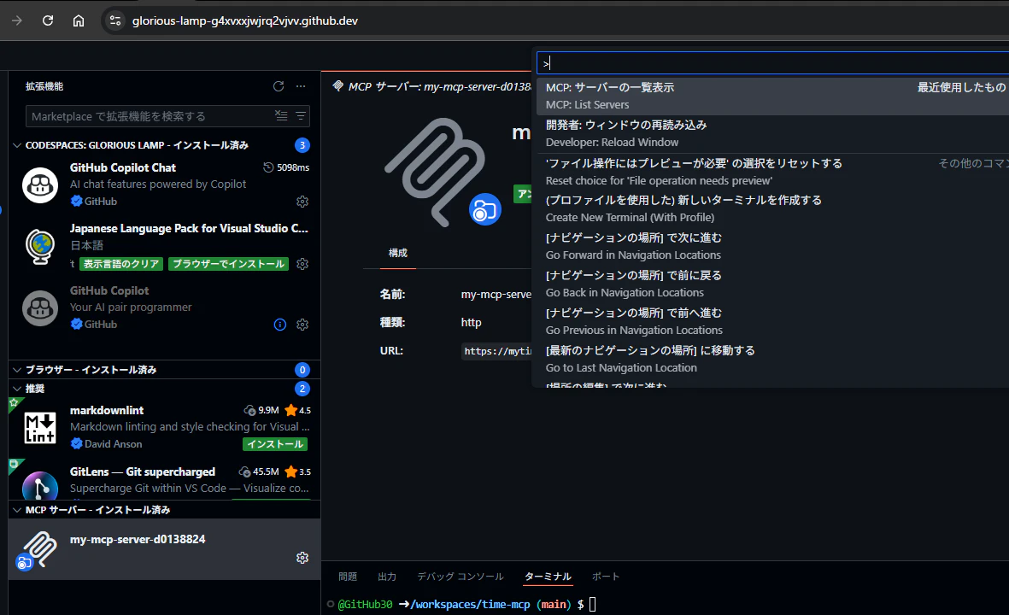Open the extension filter funnel icon
Screen dimensions: 1009x615
301,116
